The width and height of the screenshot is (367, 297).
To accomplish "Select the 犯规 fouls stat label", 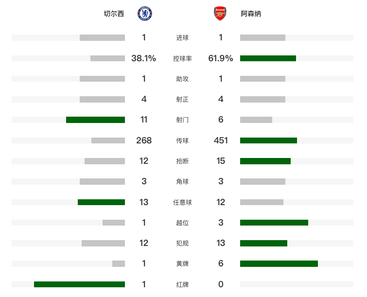I will pyautogui.click(x=182, y=243).
